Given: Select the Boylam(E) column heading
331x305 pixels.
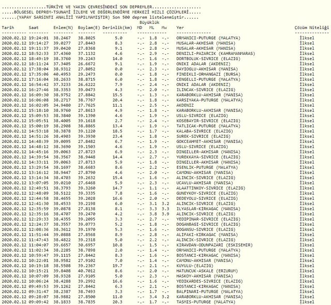Looking at the screenshot, I should coord(89,28).
